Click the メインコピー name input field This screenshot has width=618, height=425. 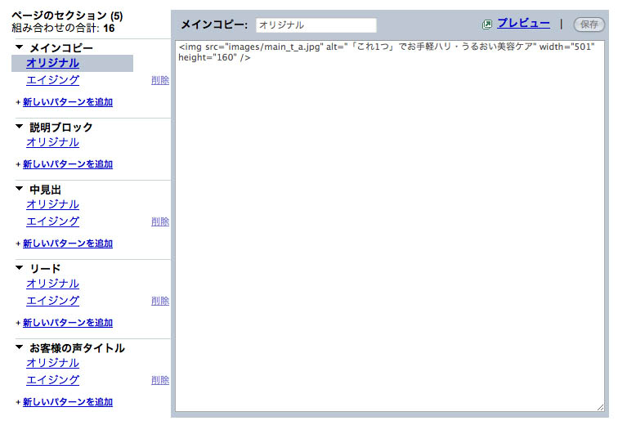[316, 25]
